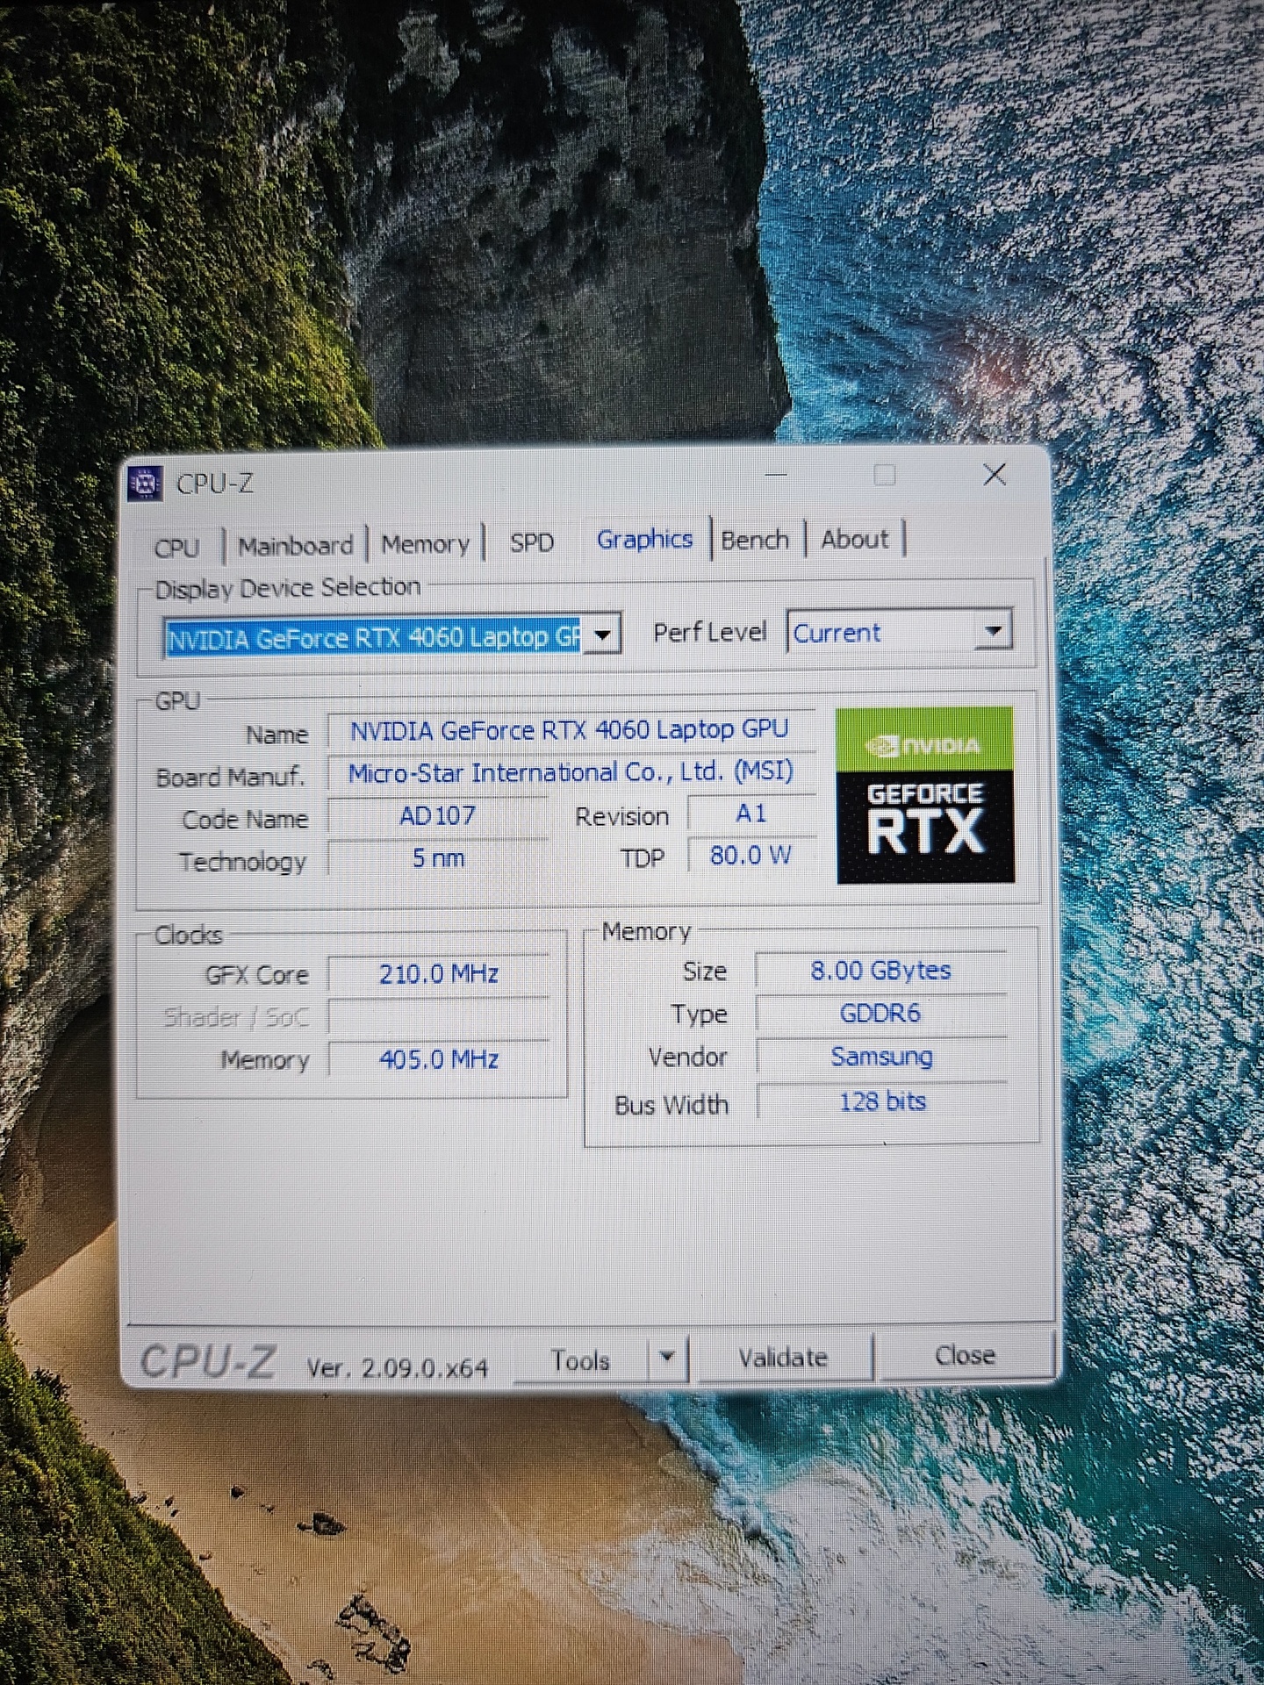The height and width of the screenshot is (1685, 1264).
Task: Select the Memory tab
Action: [426, 544]
